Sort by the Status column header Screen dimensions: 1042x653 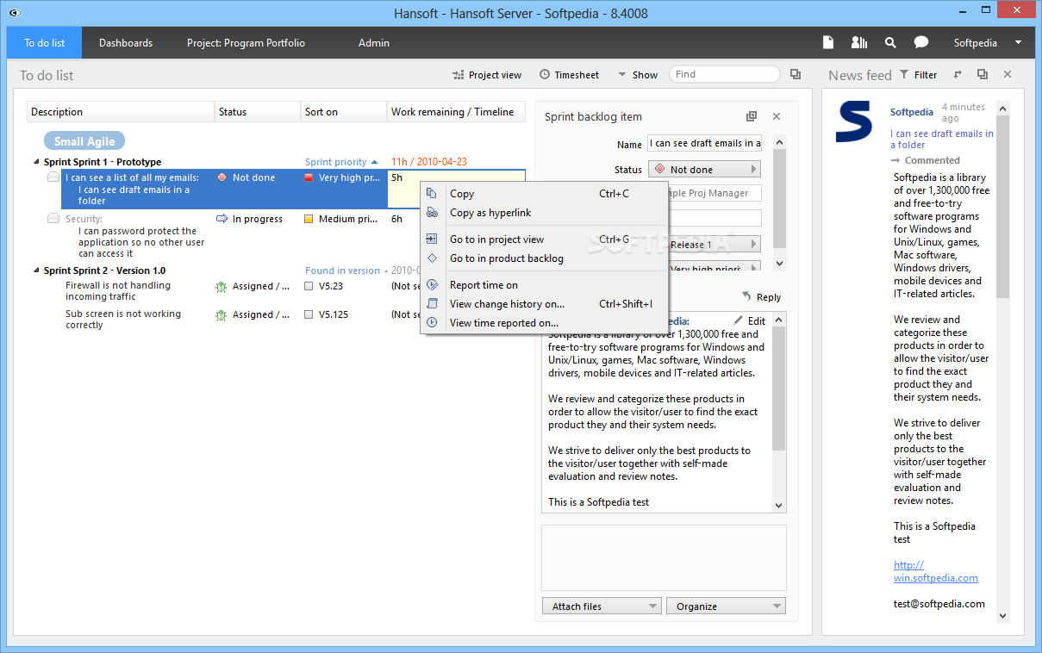(x=258, y=112)
